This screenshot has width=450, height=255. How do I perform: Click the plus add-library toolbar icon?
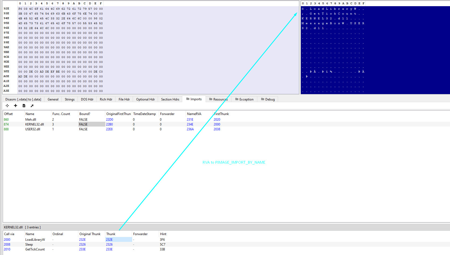pyautogui.click(x=16, y=106)
